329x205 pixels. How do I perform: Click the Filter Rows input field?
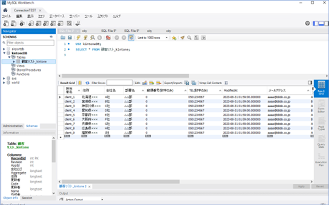tap(119, 83)
